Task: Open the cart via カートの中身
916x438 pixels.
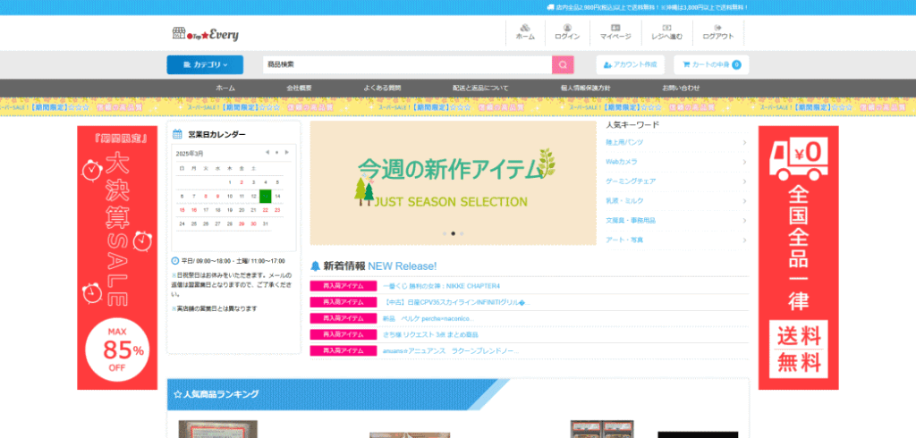Action: pyautogui.click(x=712, y=65)
